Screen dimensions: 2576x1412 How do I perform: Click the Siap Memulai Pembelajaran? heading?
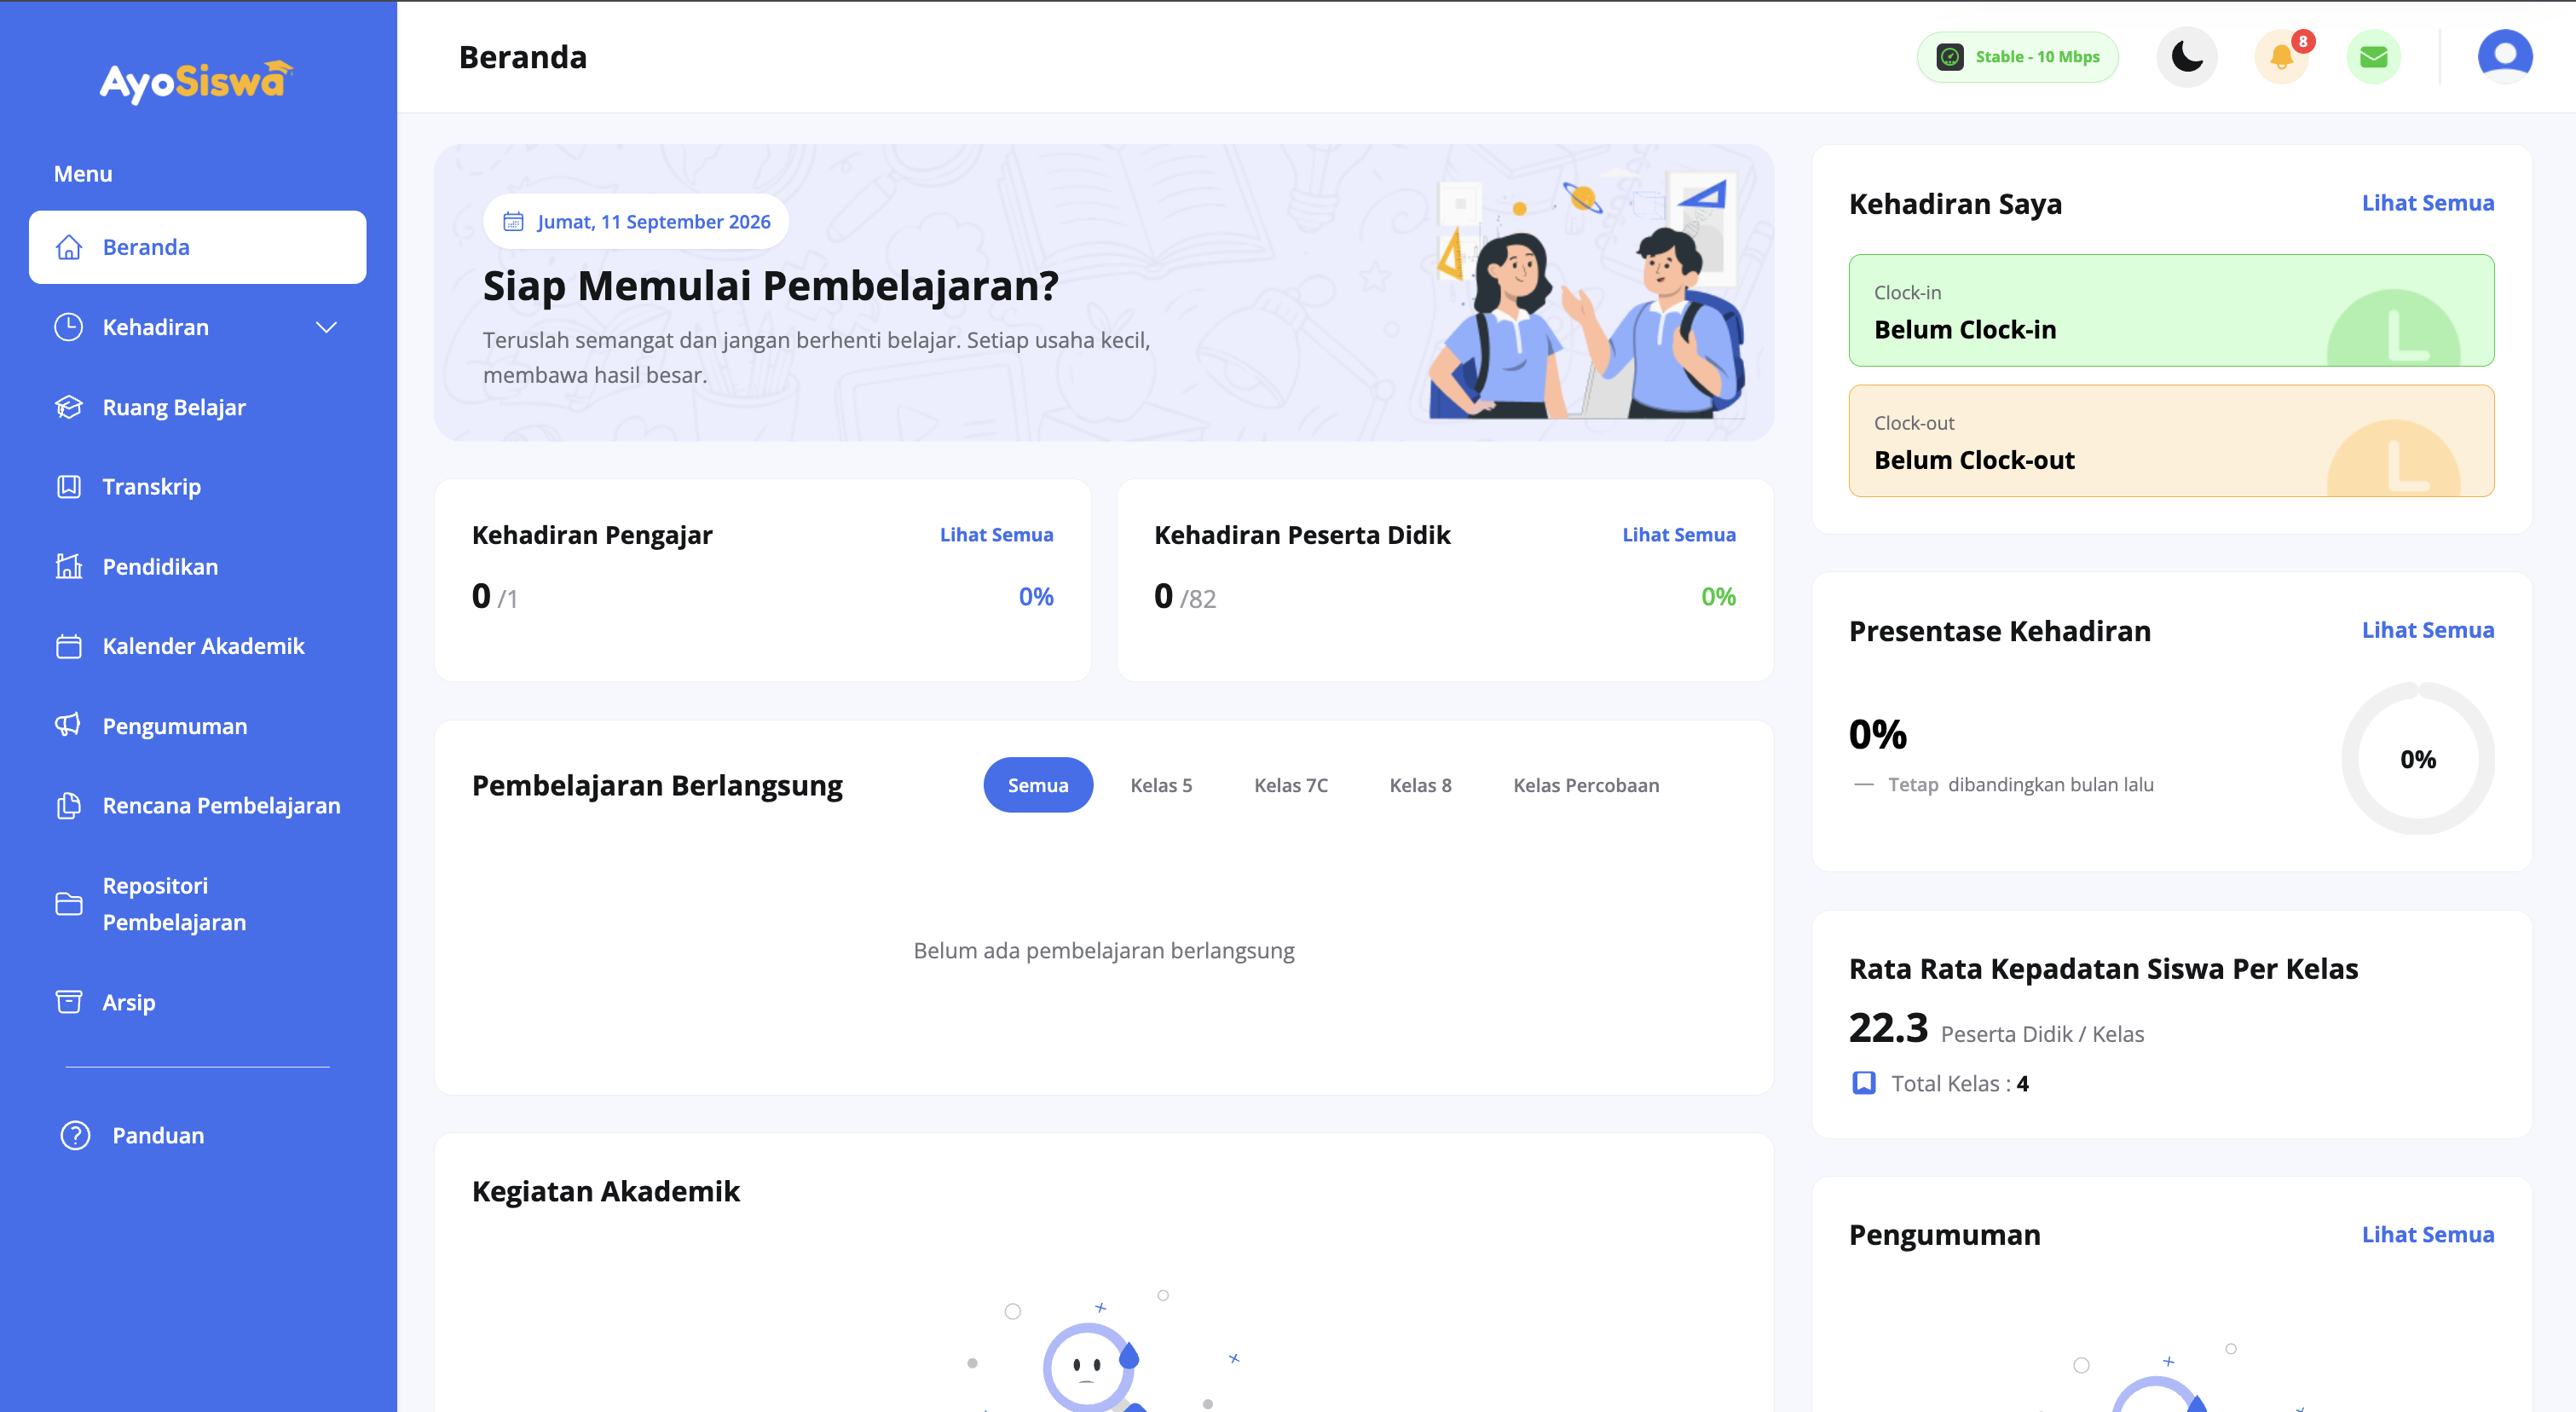tap(771, 286)
